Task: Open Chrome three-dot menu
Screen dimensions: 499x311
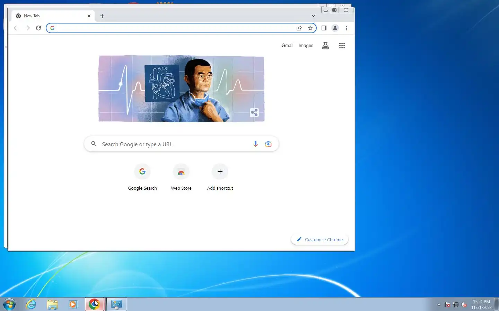Action: click(346, 28)
